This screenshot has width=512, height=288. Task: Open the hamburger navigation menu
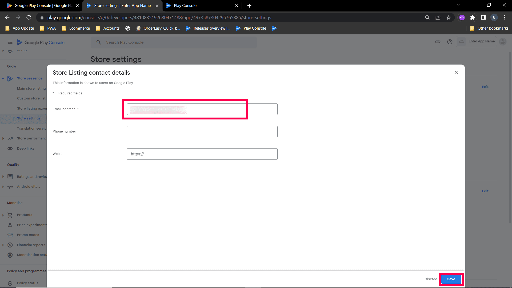(x=10, y=42)
